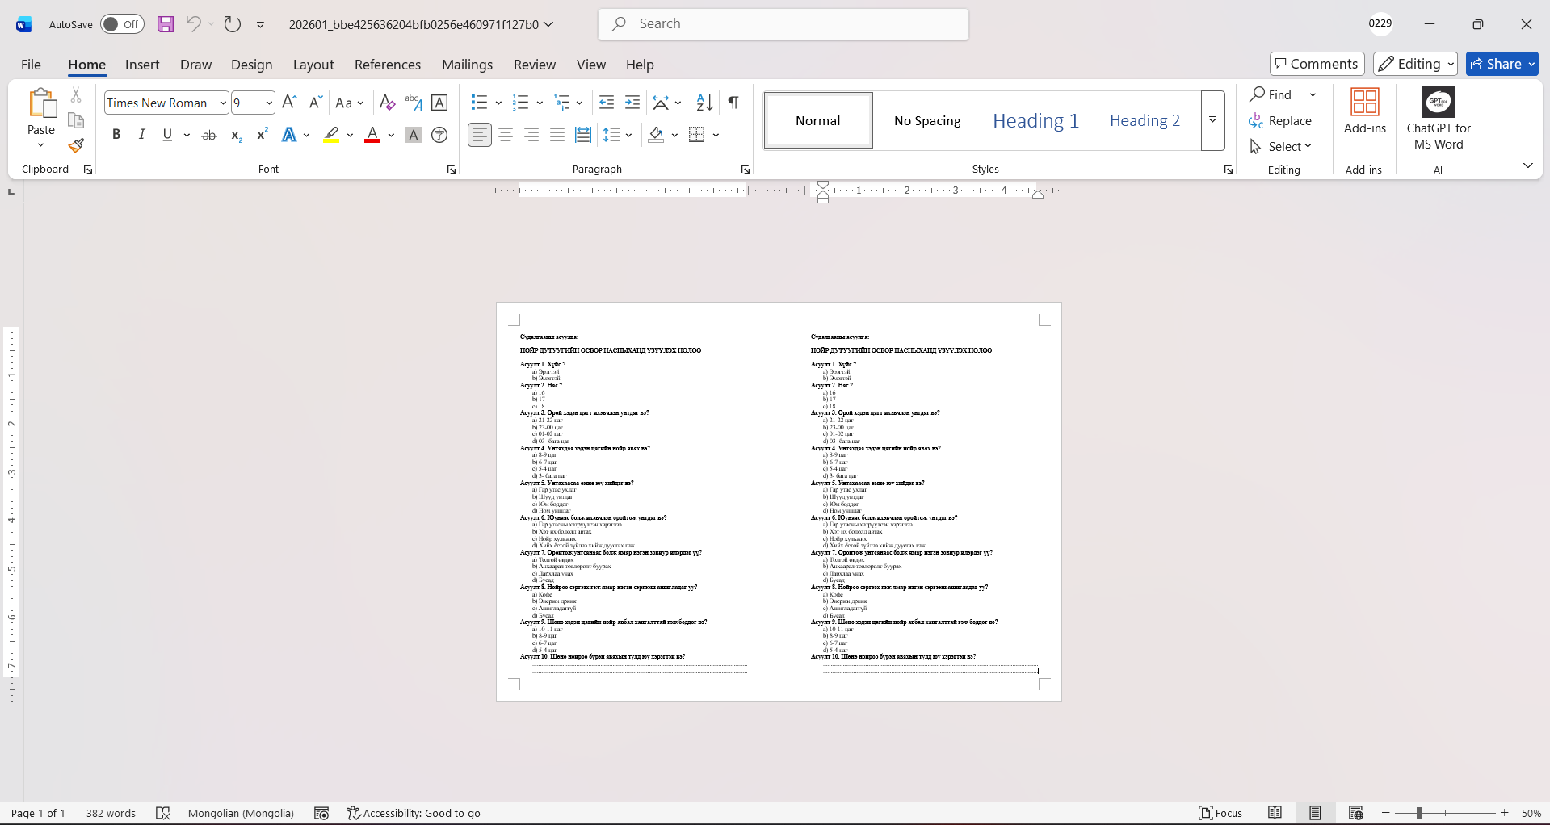This screenshot has height=825, width=1550.
Task: Expand the Styles gallery list
Action: [x=1212, y=120]
